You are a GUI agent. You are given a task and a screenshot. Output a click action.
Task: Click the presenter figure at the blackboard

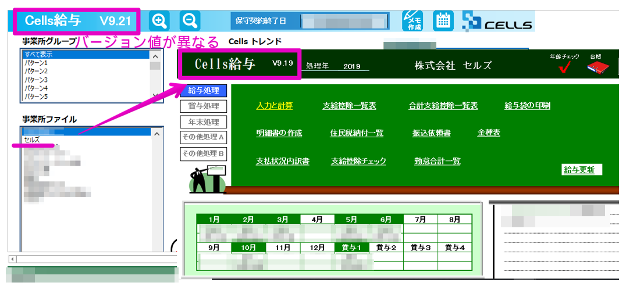point(207,180)
